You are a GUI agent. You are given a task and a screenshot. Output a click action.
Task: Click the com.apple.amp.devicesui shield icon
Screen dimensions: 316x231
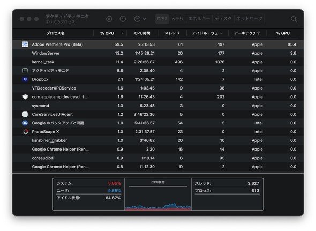25,97
